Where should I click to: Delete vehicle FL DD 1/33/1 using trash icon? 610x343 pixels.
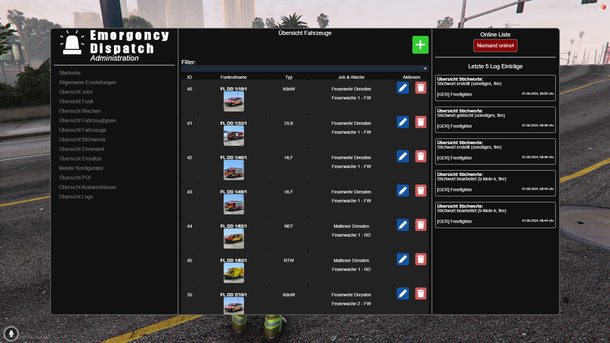coord(420,122)
